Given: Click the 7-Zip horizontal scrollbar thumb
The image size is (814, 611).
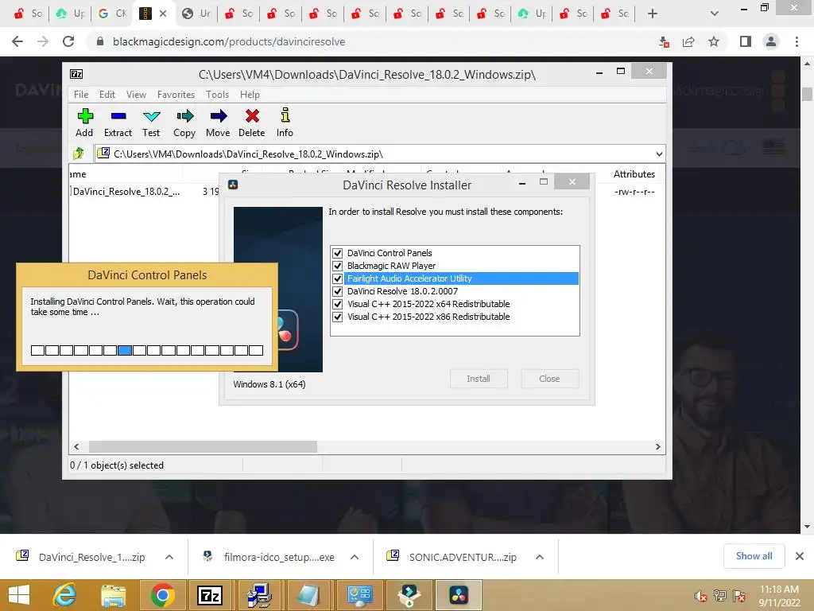Looking at the screenshot, I should (x=203, y=447).
